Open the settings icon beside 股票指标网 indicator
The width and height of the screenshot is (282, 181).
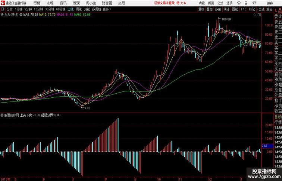pyautogui.click(x=2, y=115)
